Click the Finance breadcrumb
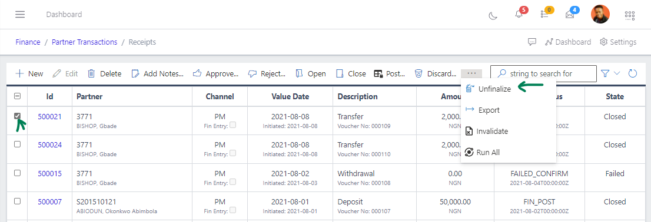The width and height of the screenshot is (651, 222). (28, 42)
